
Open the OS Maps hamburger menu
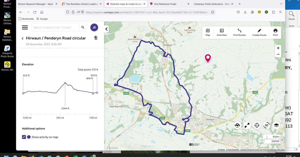click(x=25, y=27)
